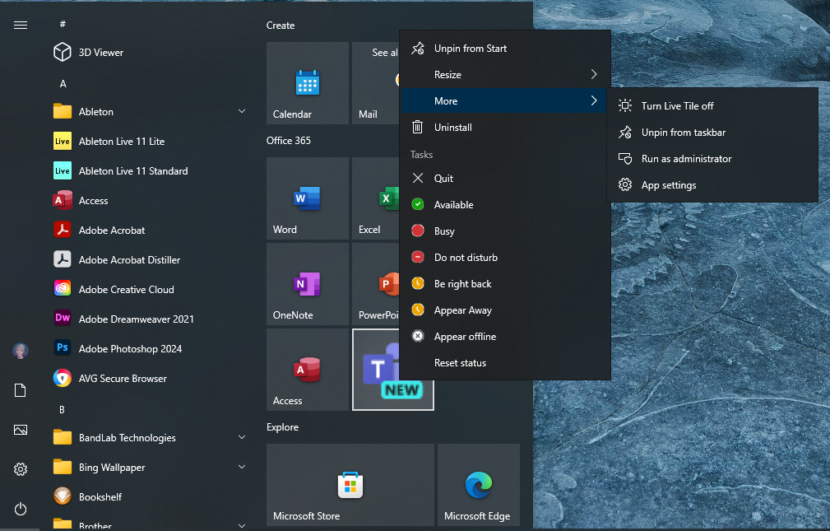830x531 pixels.
Task: Click the Office 365 group title
Action: point(289,141)
